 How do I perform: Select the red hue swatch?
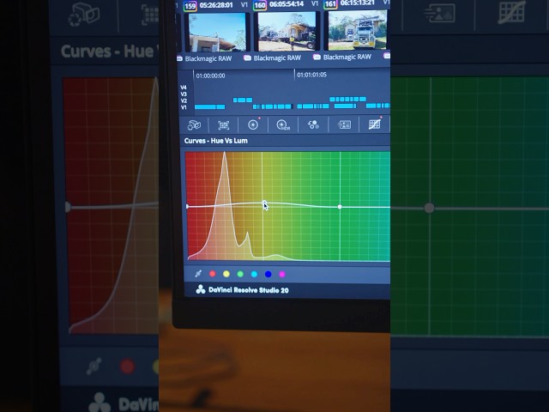click(x=213, y=274)
